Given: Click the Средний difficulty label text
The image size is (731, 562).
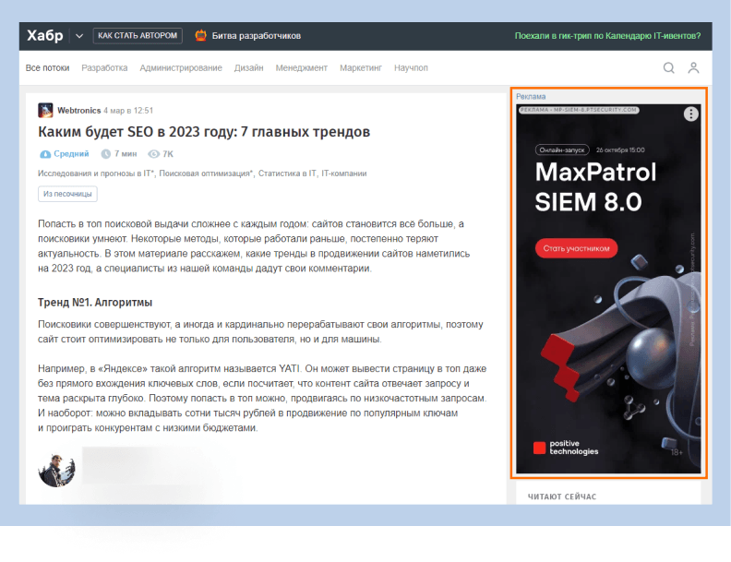Looking at the screenshot, I should coord(71,154).
